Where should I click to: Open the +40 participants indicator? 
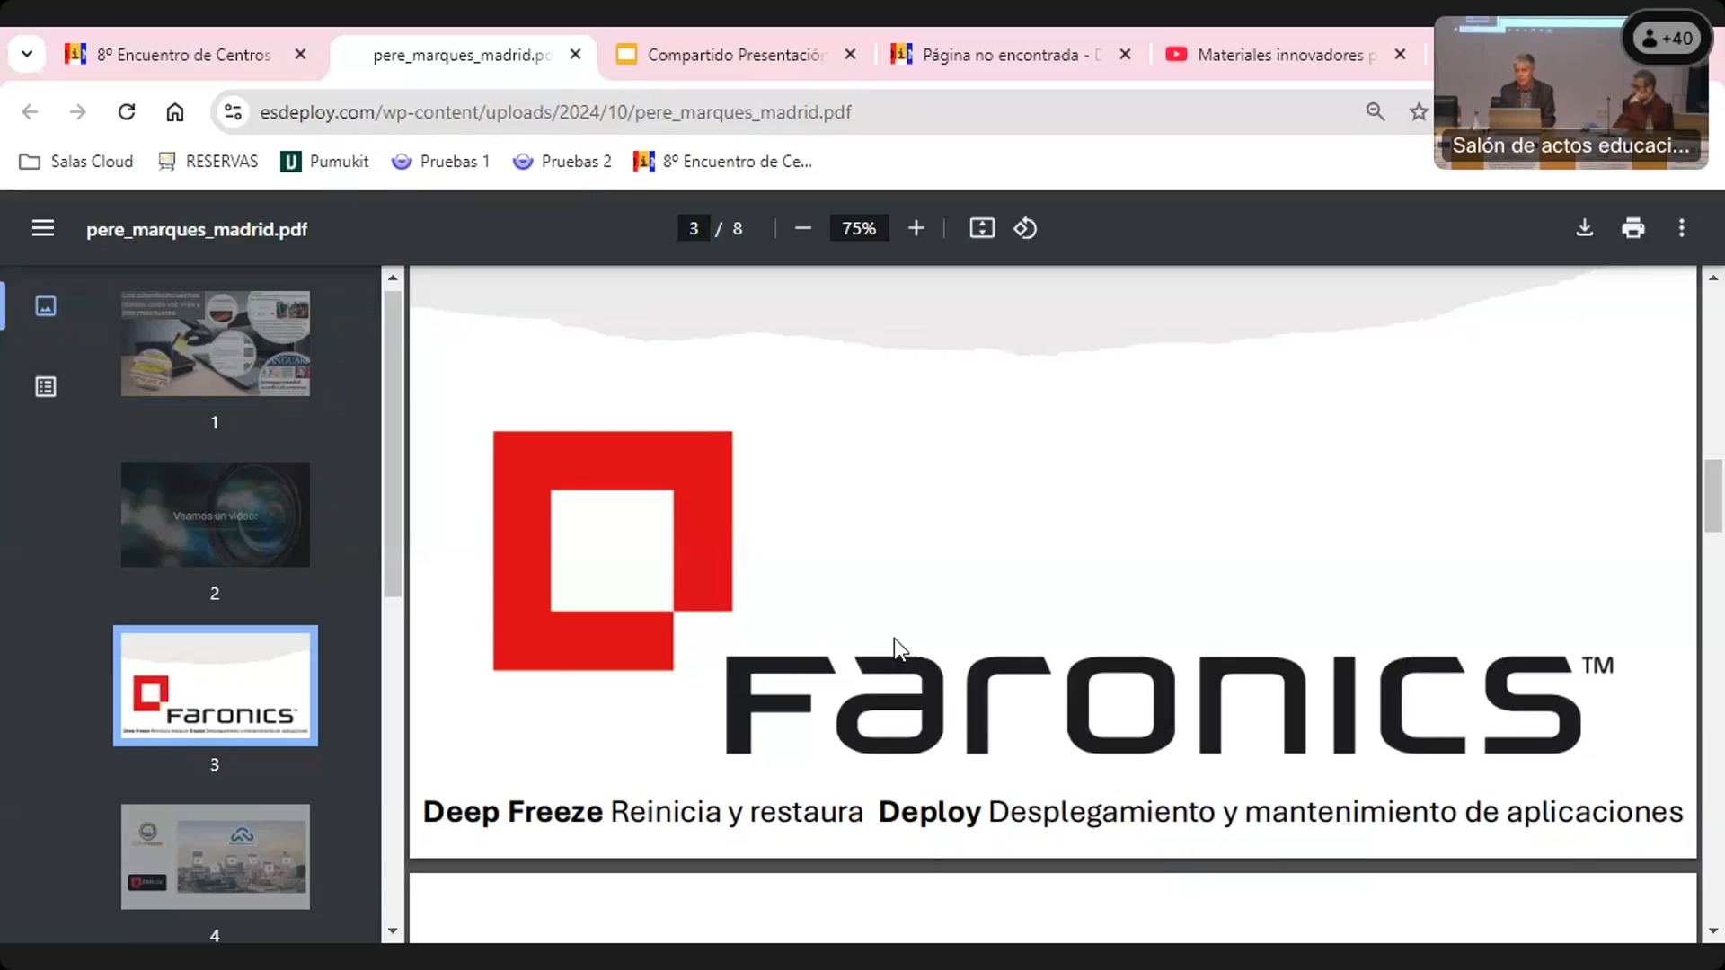click(1667, 38)
